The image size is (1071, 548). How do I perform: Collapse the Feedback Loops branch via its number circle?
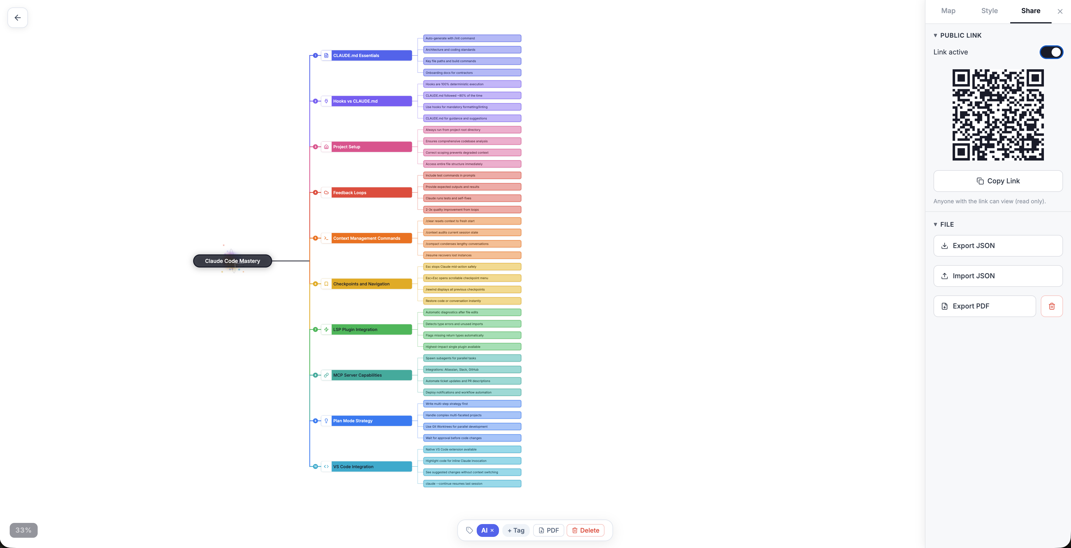(x=316, y=192)
